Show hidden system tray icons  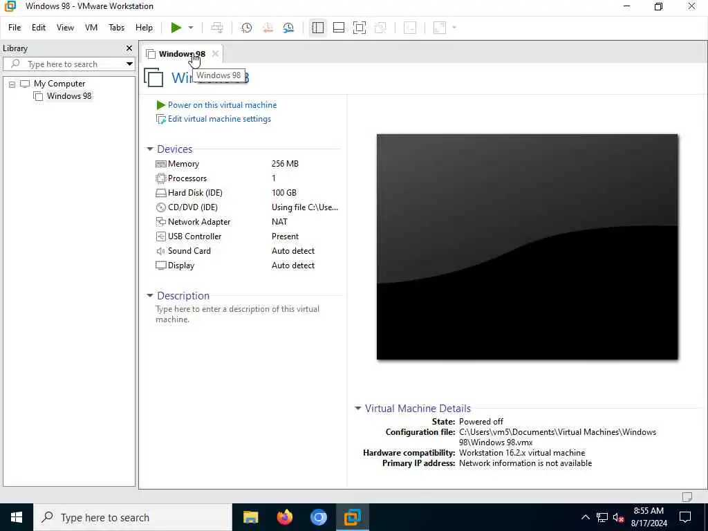point(585,517)
